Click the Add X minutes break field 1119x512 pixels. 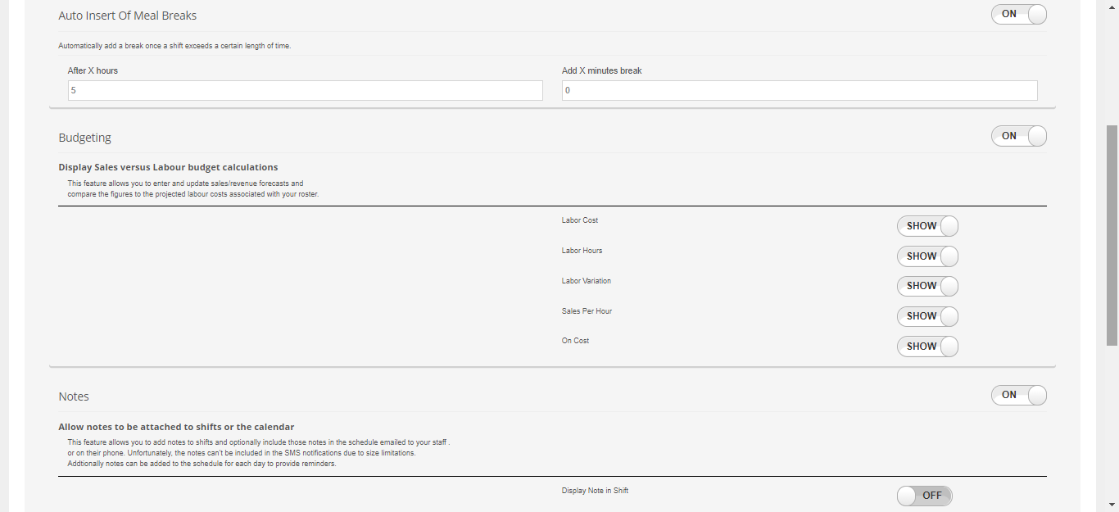point(800,90)
